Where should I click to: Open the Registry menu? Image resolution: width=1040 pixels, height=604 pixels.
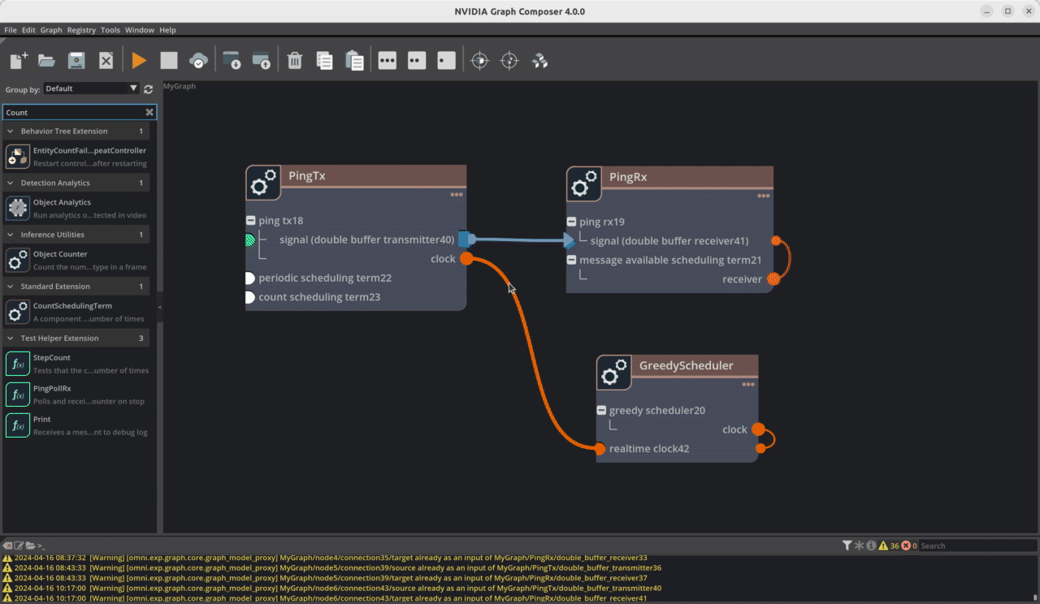(x=81, y=30)
